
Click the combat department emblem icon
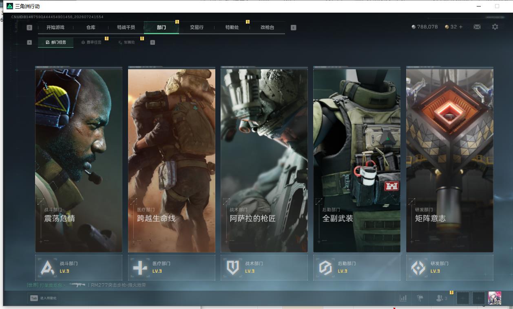(48, 268)
